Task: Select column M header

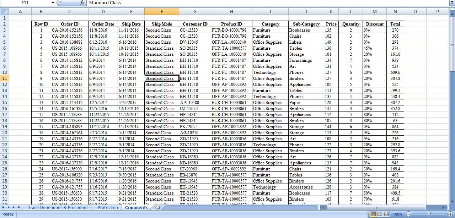Action: tap(375, 11)
